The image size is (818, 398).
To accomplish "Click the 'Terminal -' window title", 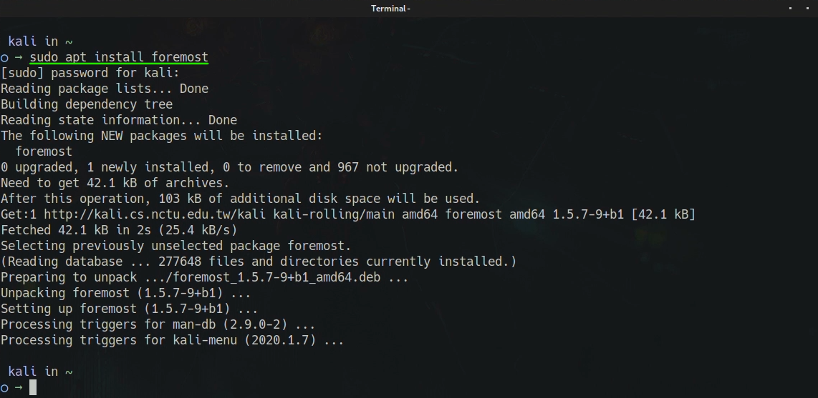I will (x=390, y=9).
